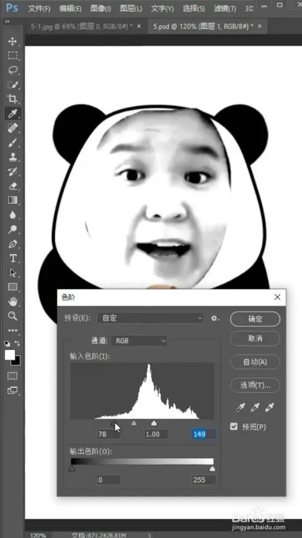Select the Crop tool

(12, 99)
